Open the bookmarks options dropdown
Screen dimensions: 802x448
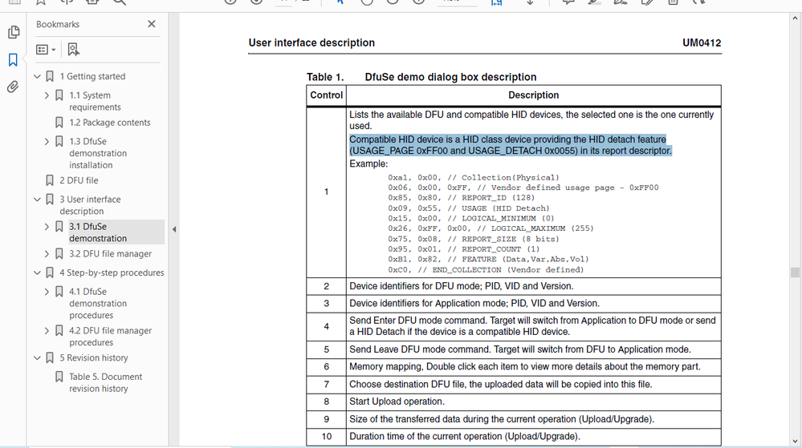(46, 50)
